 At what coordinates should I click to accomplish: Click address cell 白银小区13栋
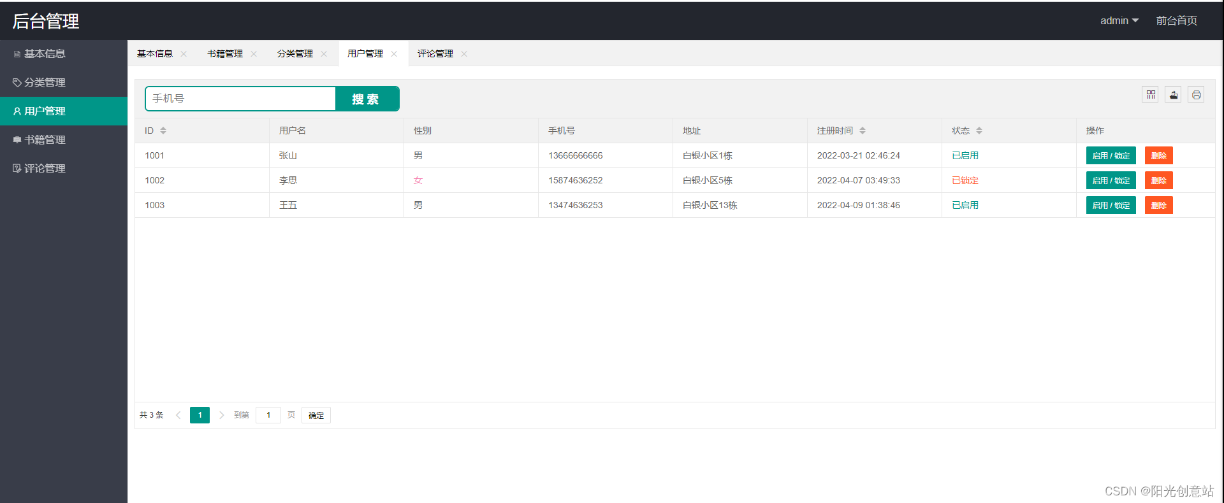pos(710,205)
